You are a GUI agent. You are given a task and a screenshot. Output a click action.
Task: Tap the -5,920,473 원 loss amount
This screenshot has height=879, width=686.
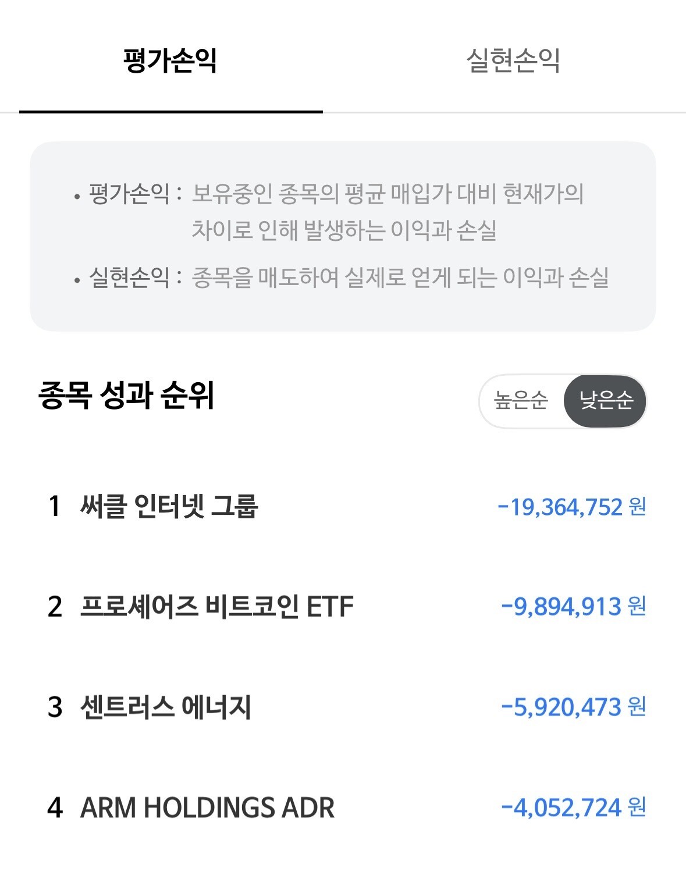(573, 707)
